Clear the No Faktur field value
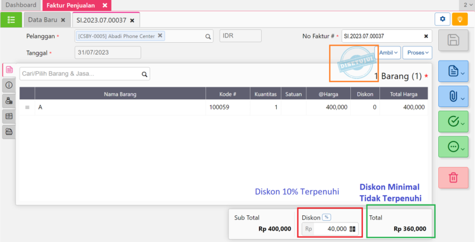Image resolution: width=475 pixels, height=242 pixels. pyautogui.click(x=426, y=36)
